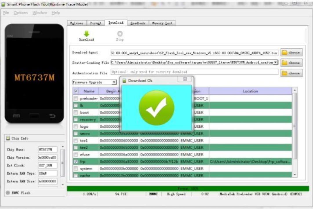This screenshot has height=209, width=313.
Task: Click the Download-Agent path field
Action: point(194,53)
